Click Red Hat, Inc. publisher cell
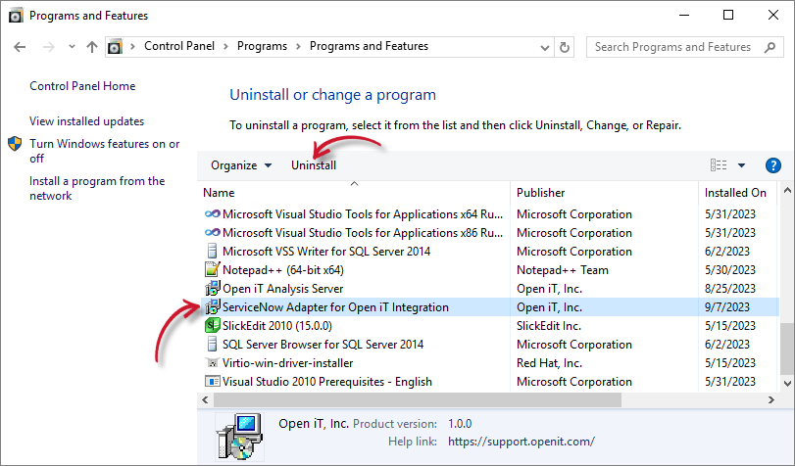 click(x=549, y=363)
